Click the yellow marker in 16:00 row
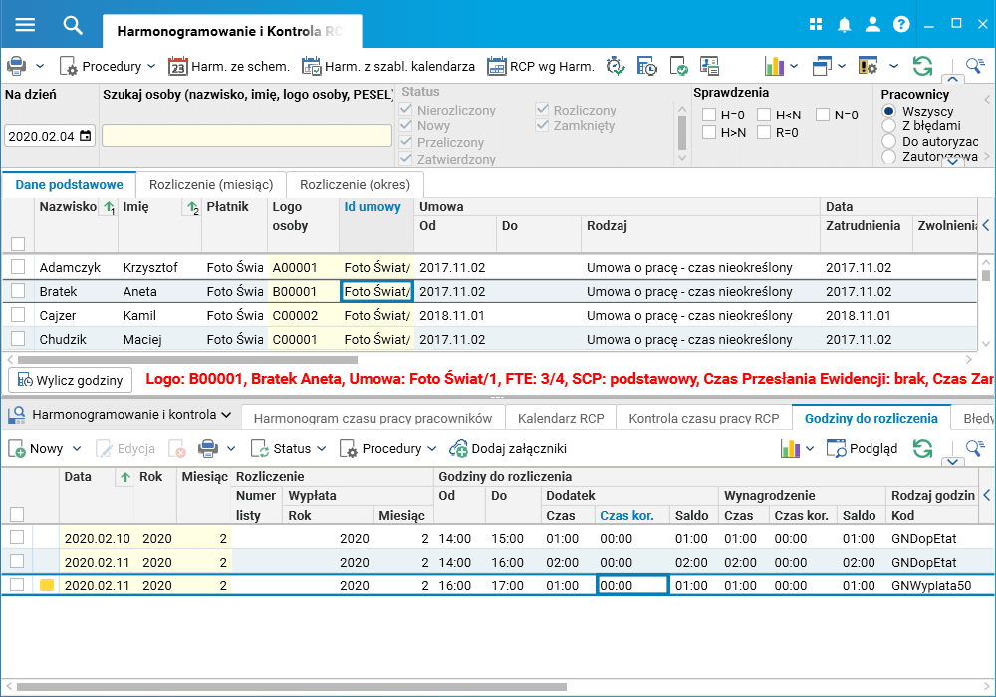Screen dimensions: 996x697 point(47,585)
